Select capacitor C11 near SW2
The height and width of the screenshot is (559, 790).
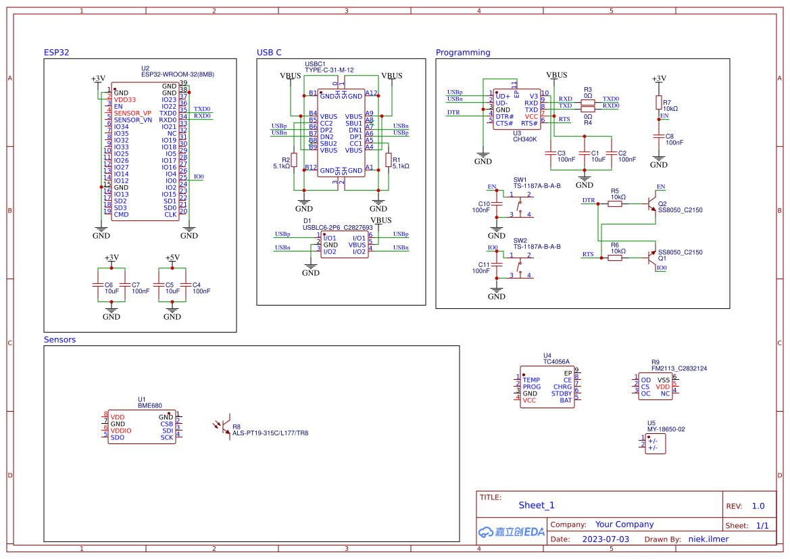pos(496,265)
